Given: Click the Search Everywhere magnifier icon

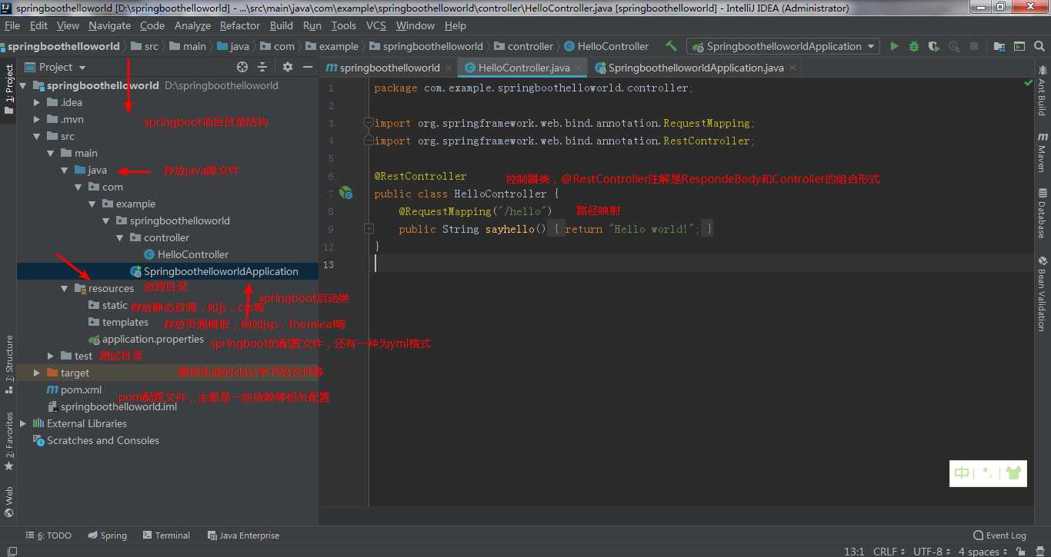Looking at the screenshot, I should click(1039, 46).
